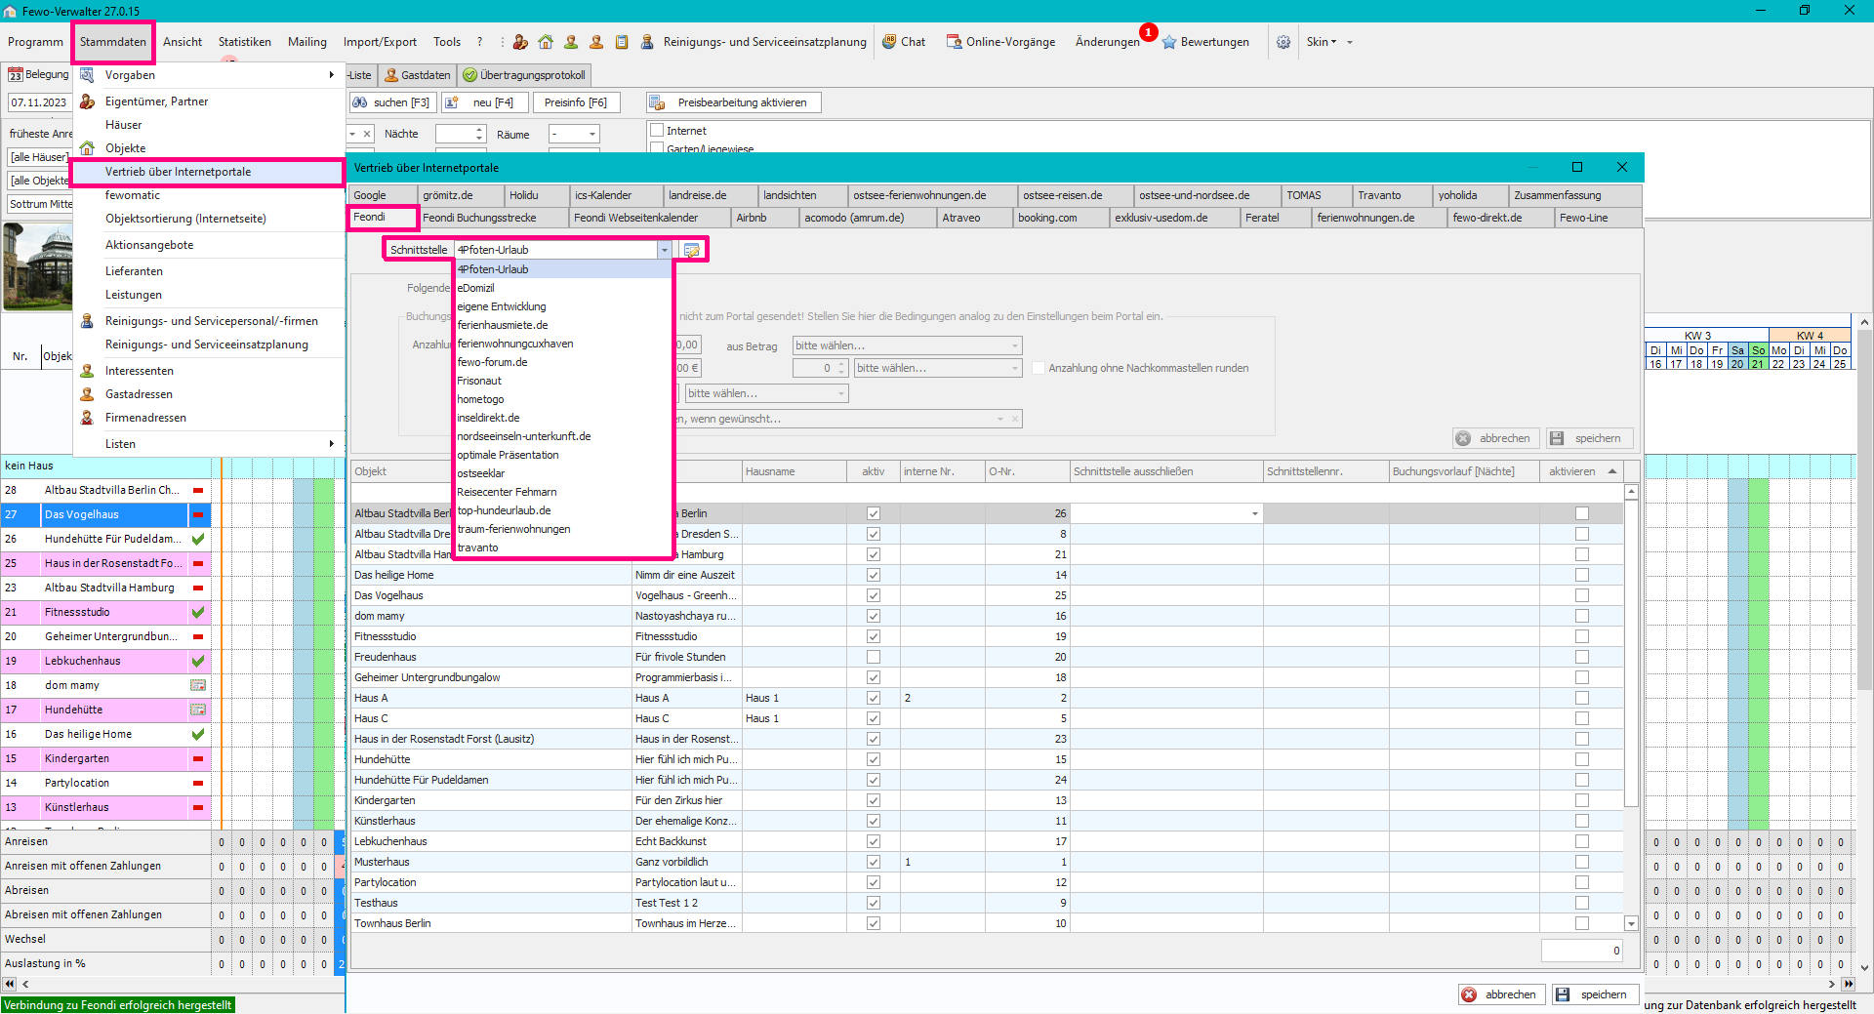
Task: Open the Statistiken menu
Action: (245, 42)
